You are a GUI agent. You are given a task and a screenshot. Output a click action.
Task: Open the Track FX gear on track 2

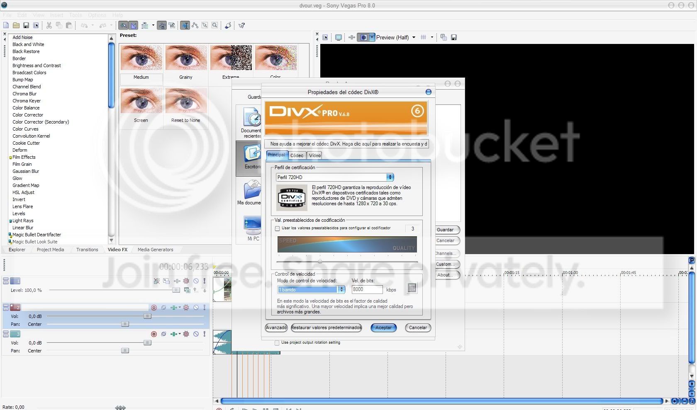pyautogui.click(x=186, y=307)
